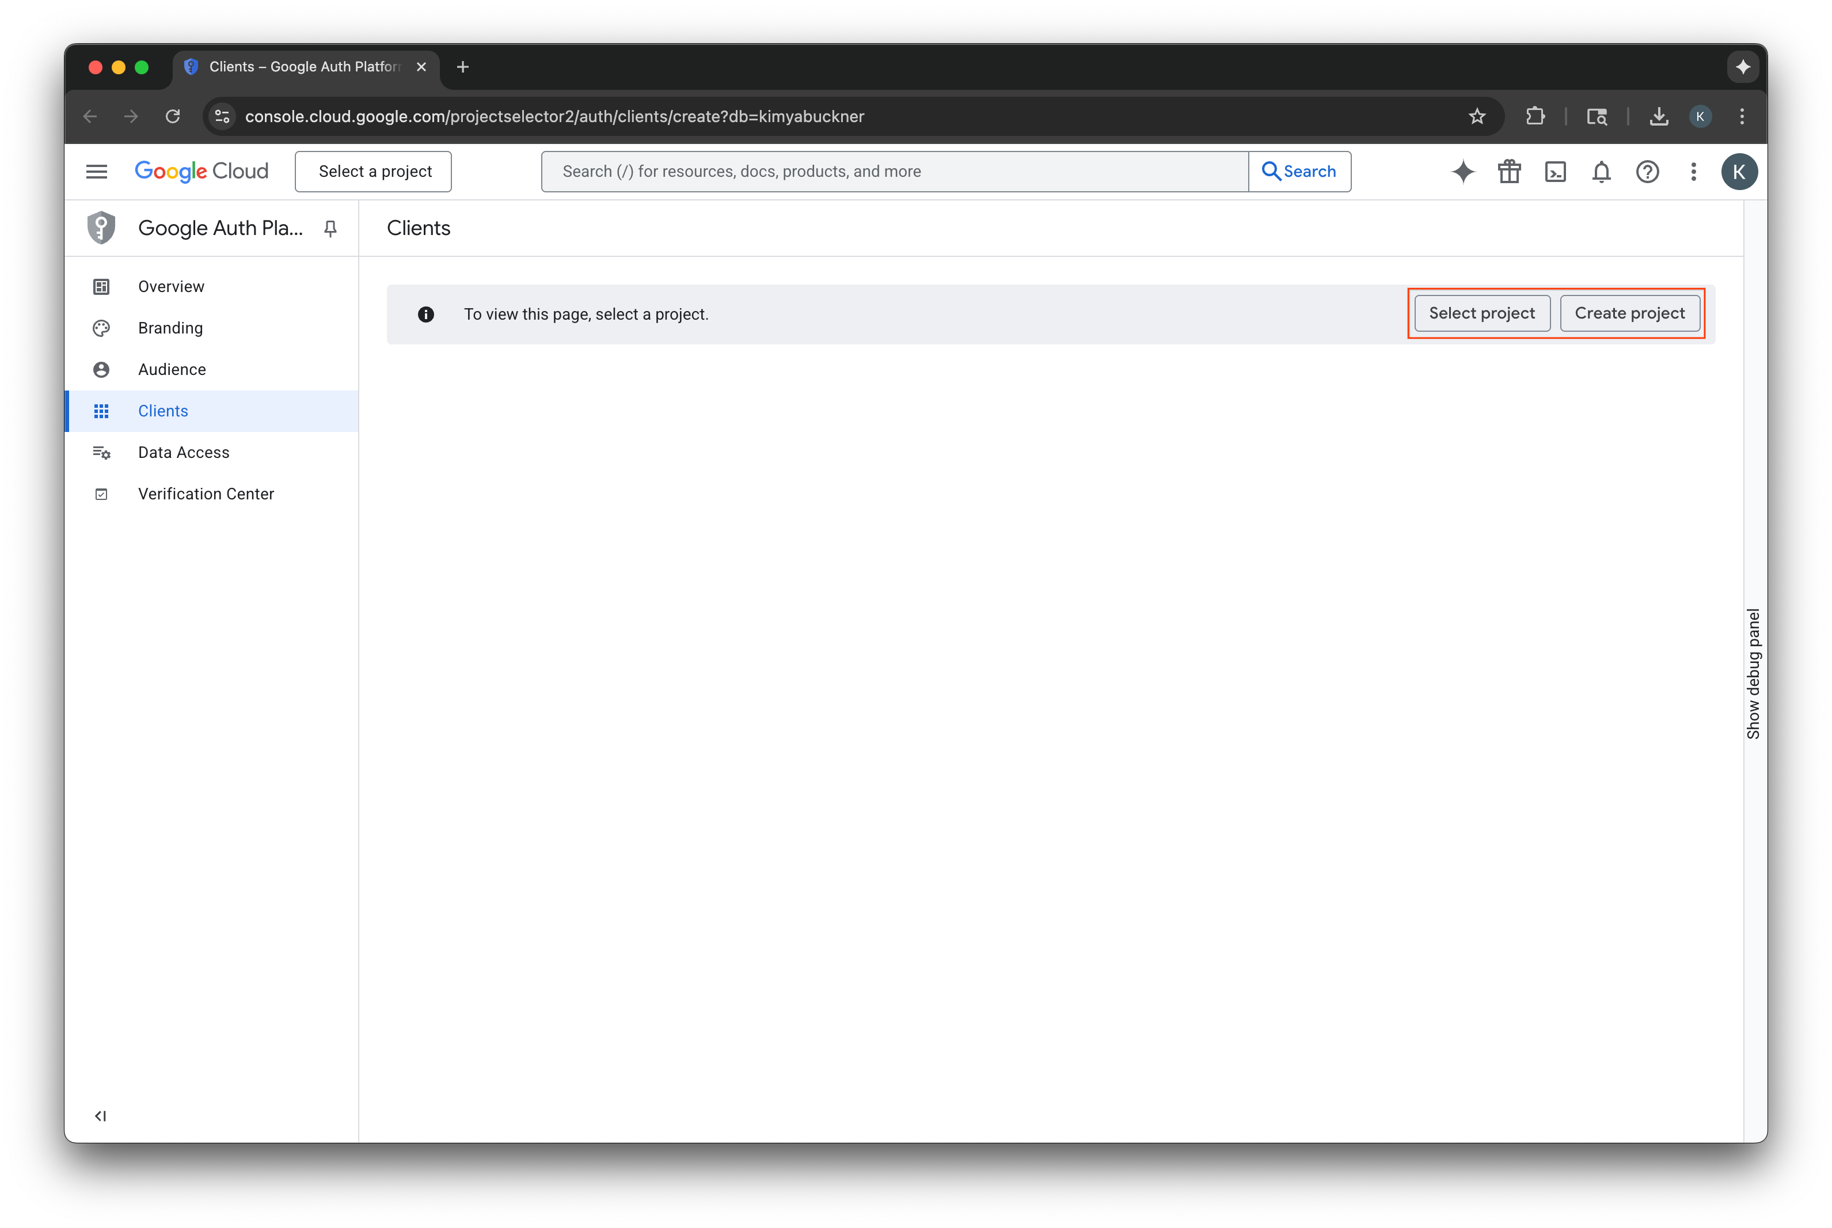Click the Select project button
This screenshot has height=1228, width=1832.
tap(1482, 313)
